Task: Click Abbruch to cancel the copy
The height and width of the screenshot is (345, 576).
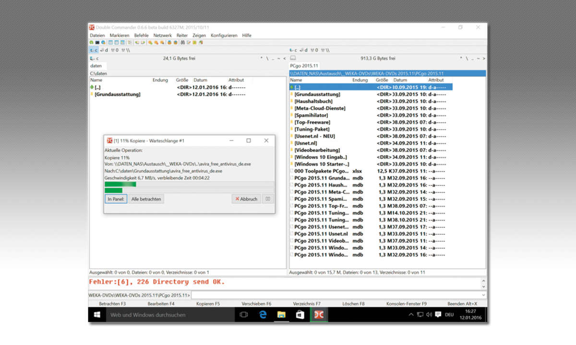Action: [x=246, y=199]
